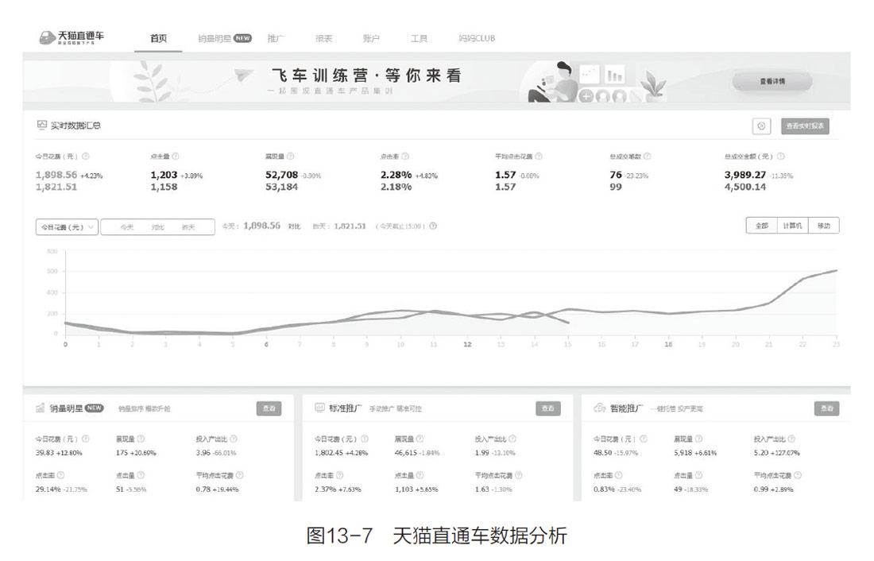Select 对比 comparison mode for chart
The width and height of the screenshot is (874, 561).
158,227
